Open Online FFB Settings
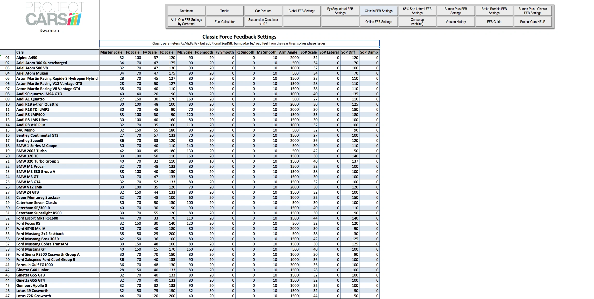594x299 pixels. (x=378, y=22)
